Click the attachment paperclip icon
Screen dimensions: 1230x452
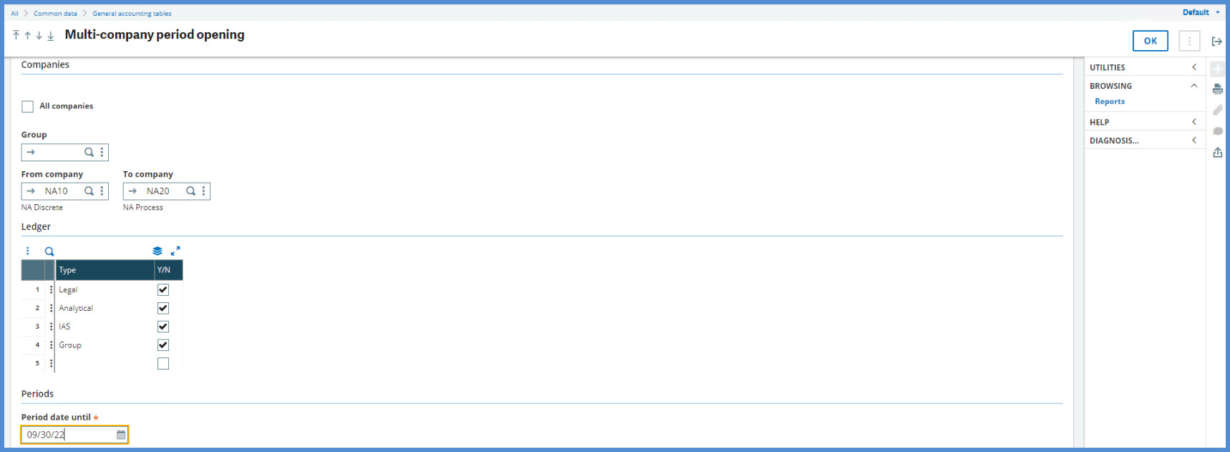pyautogui.click(x=1217, y=110)
